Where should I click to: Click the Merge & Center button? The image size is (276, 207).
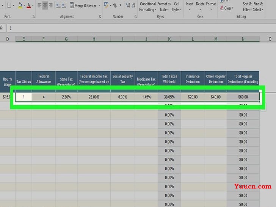pos(83,6)
